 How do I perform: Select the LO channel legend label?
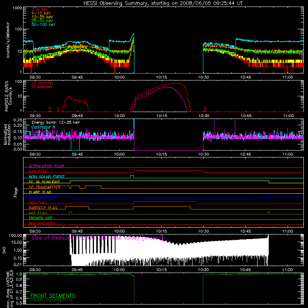[42, 83]
